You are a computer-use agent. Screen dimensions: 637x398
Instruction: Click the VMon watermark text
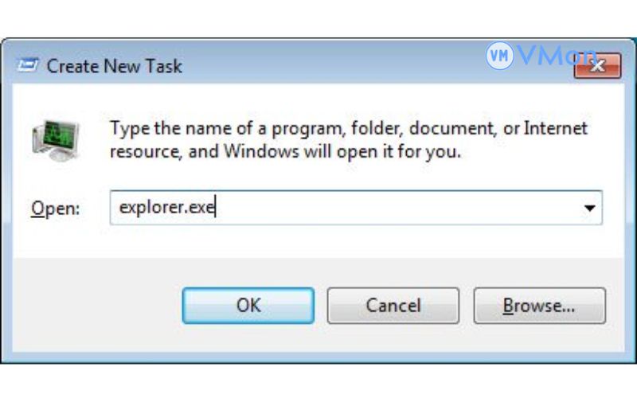(555, 55)
